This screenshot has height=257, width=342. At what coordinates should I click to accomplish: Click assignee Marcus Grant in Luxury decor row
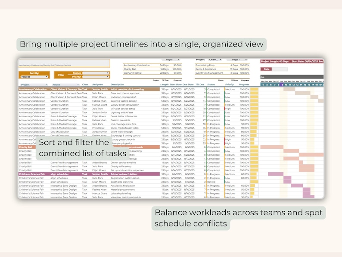[99, 105]
